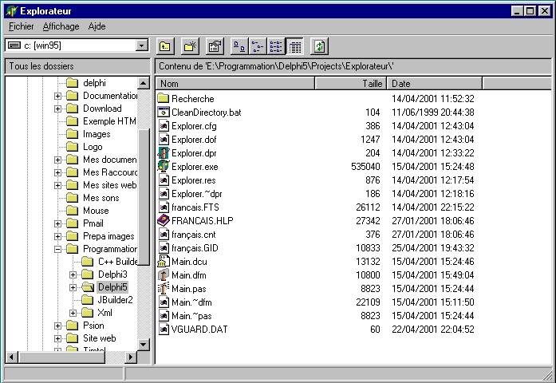Select the FRANCAIS.HLP help file icon

coord(164,221)
